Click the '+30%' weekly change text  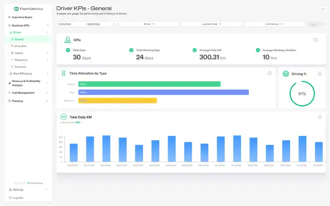pos(77,122)
